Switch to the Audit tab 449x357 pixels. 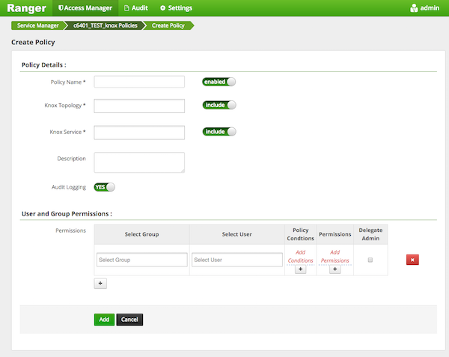pos(136,8)
